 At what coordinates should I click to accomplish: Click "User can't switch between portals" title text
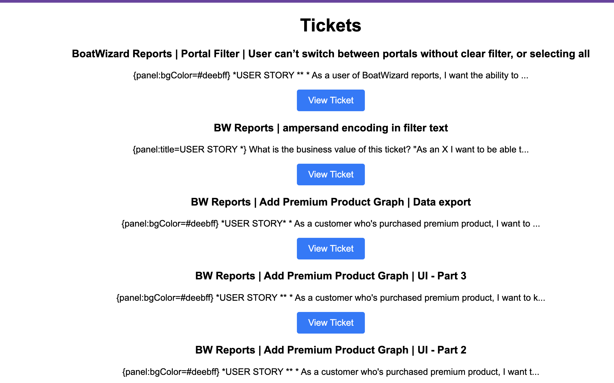pos(337,54)
